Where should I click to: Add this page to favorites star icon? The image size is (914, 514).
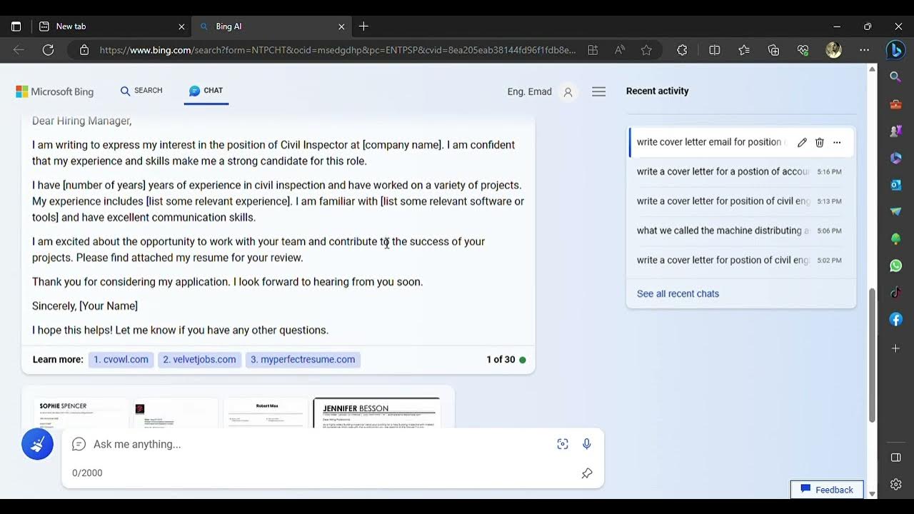646,50
